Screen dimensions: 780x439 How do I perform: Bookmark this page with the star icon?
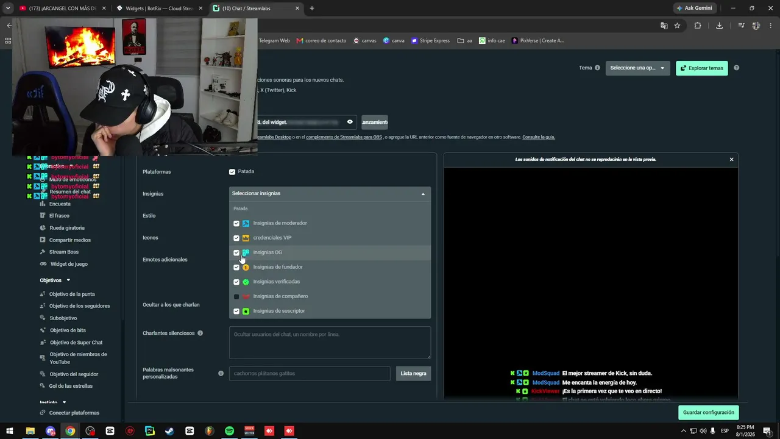[677, 26]
